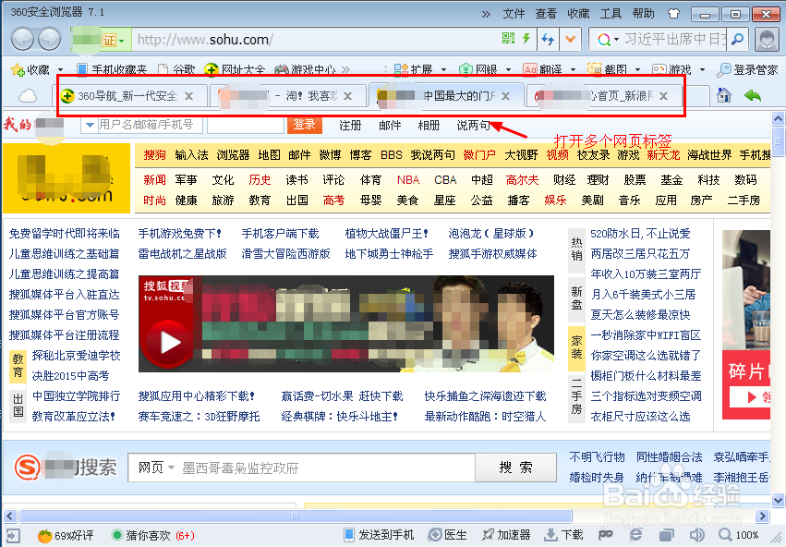Click the 搜 索 button
Viewport: 786px width, 547px height.
coord(515,468)
